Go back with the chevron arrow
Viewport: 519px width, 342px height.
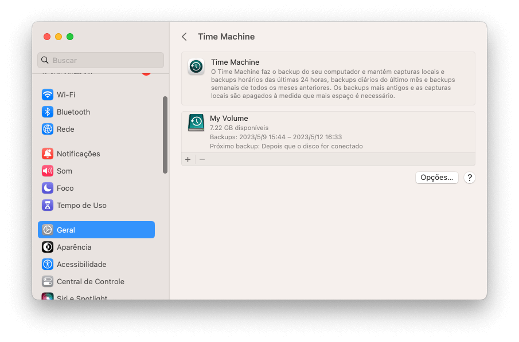point(184,37)
